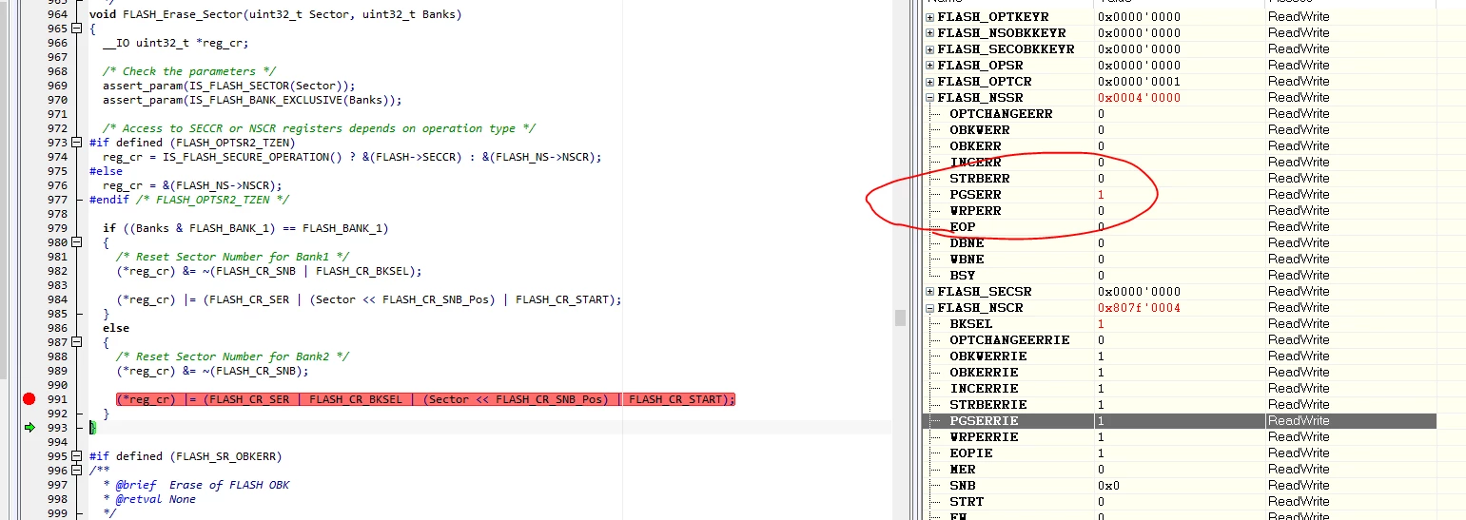Expand the FLASH_OPSR register node
The height and width of the screenshot is (520, 1466).
(930, 66)
